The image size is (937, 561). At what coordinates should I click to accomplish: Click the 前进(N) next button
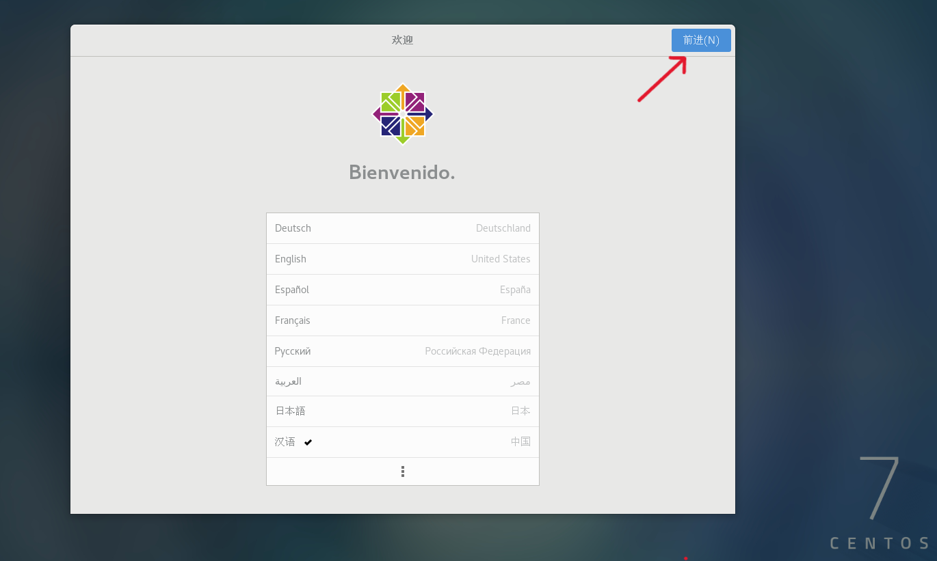click(701, 40)
